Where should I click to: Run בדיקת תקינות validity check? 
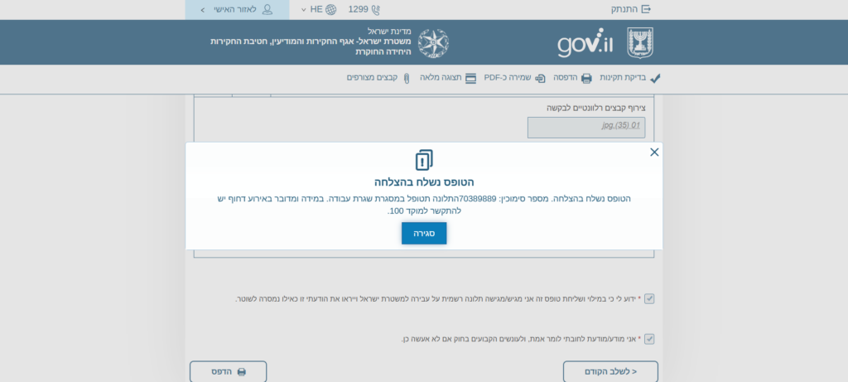click(630, 78)
